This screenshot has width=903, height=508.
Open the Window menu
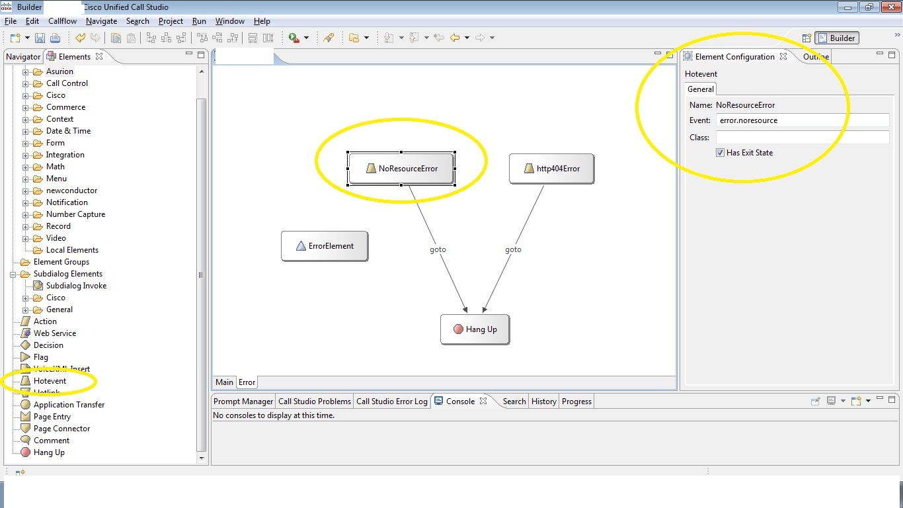[230, 21]
